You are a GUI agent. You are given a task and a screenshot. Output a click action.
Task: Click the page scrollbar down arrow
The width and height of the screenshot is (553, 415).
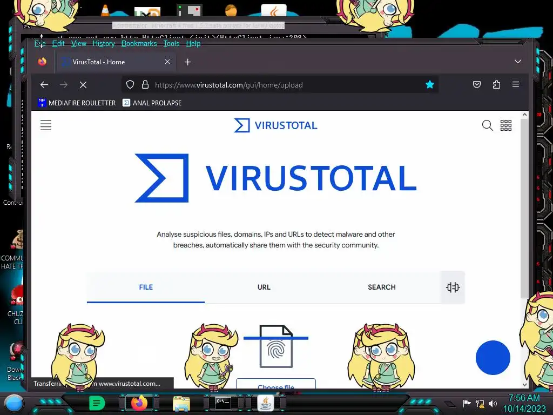[524, 385]
